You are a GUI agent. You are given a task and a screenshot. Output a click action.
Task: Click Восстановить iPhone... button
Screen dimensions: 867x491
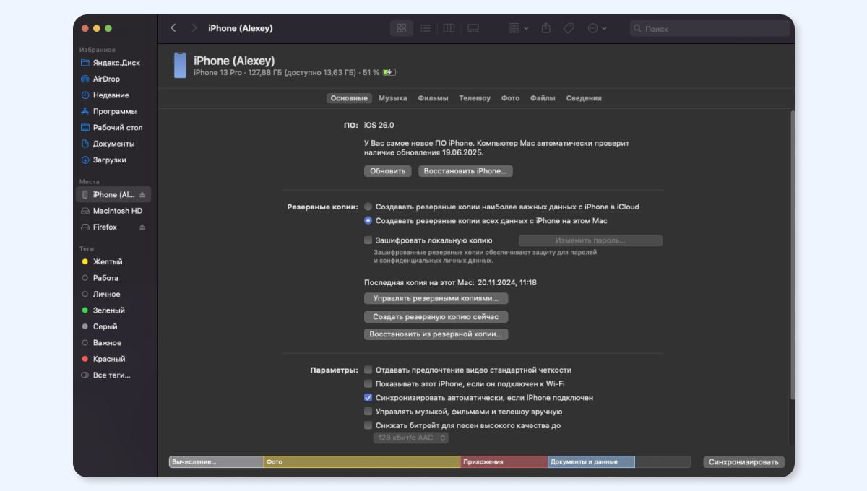pos(465,171)
